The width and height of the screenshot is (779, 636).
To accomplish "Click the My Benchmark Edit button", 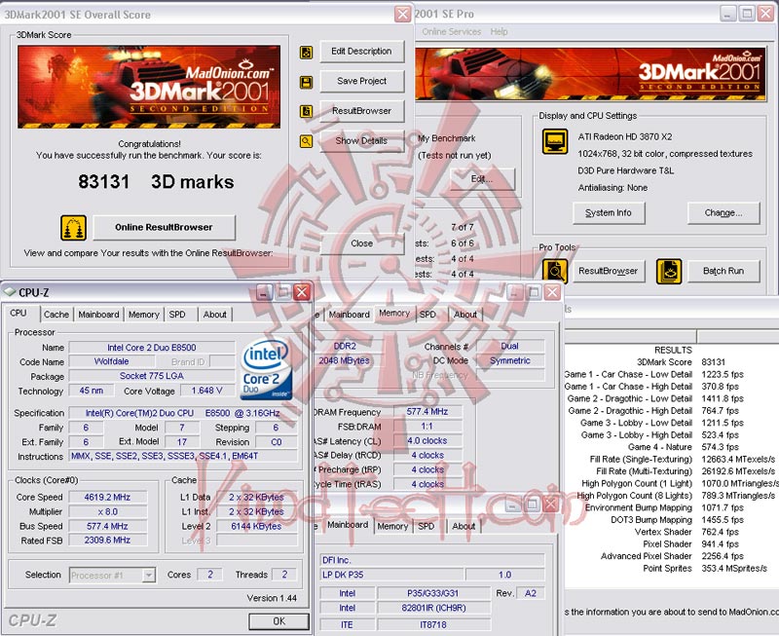I will pyautogui.click(x=482, y=179).
